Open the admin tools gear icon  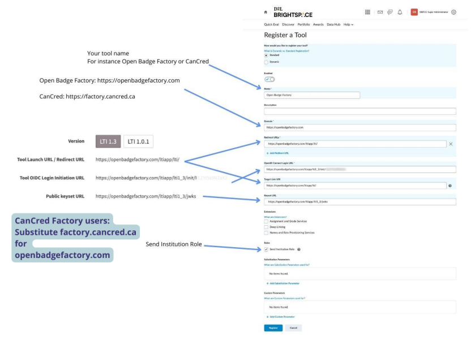coord(453,12)
